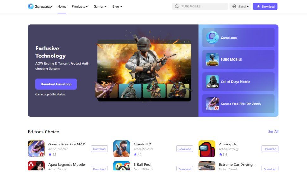Viewport: 307px width, 172px height.
Task: Select the PUBG MOBILE banner card
Action: point(238,60)
